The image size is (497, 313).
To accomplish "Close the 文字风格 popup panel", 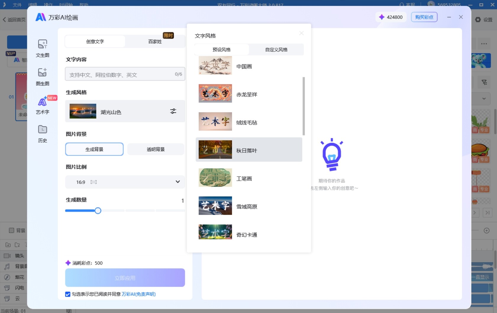I will pos(301,33).
